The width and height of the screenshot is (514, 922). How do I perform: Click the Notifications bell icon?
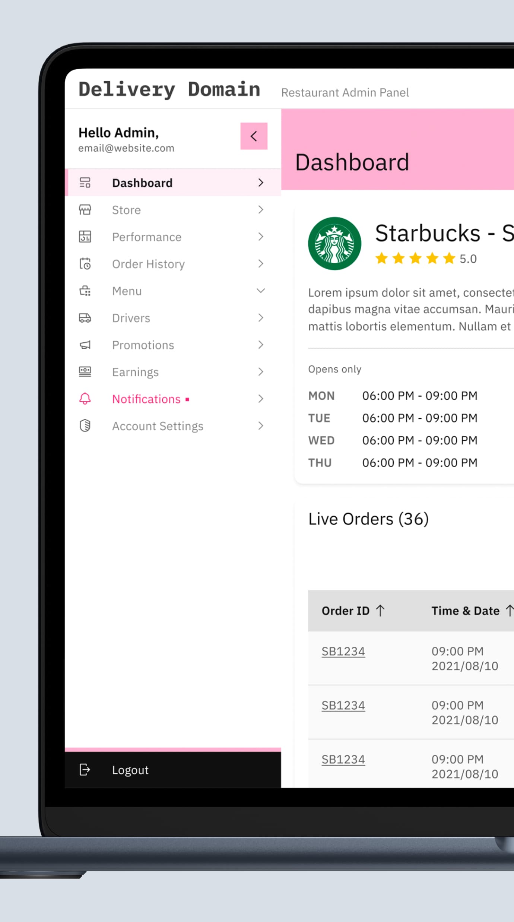click(85, 399)
